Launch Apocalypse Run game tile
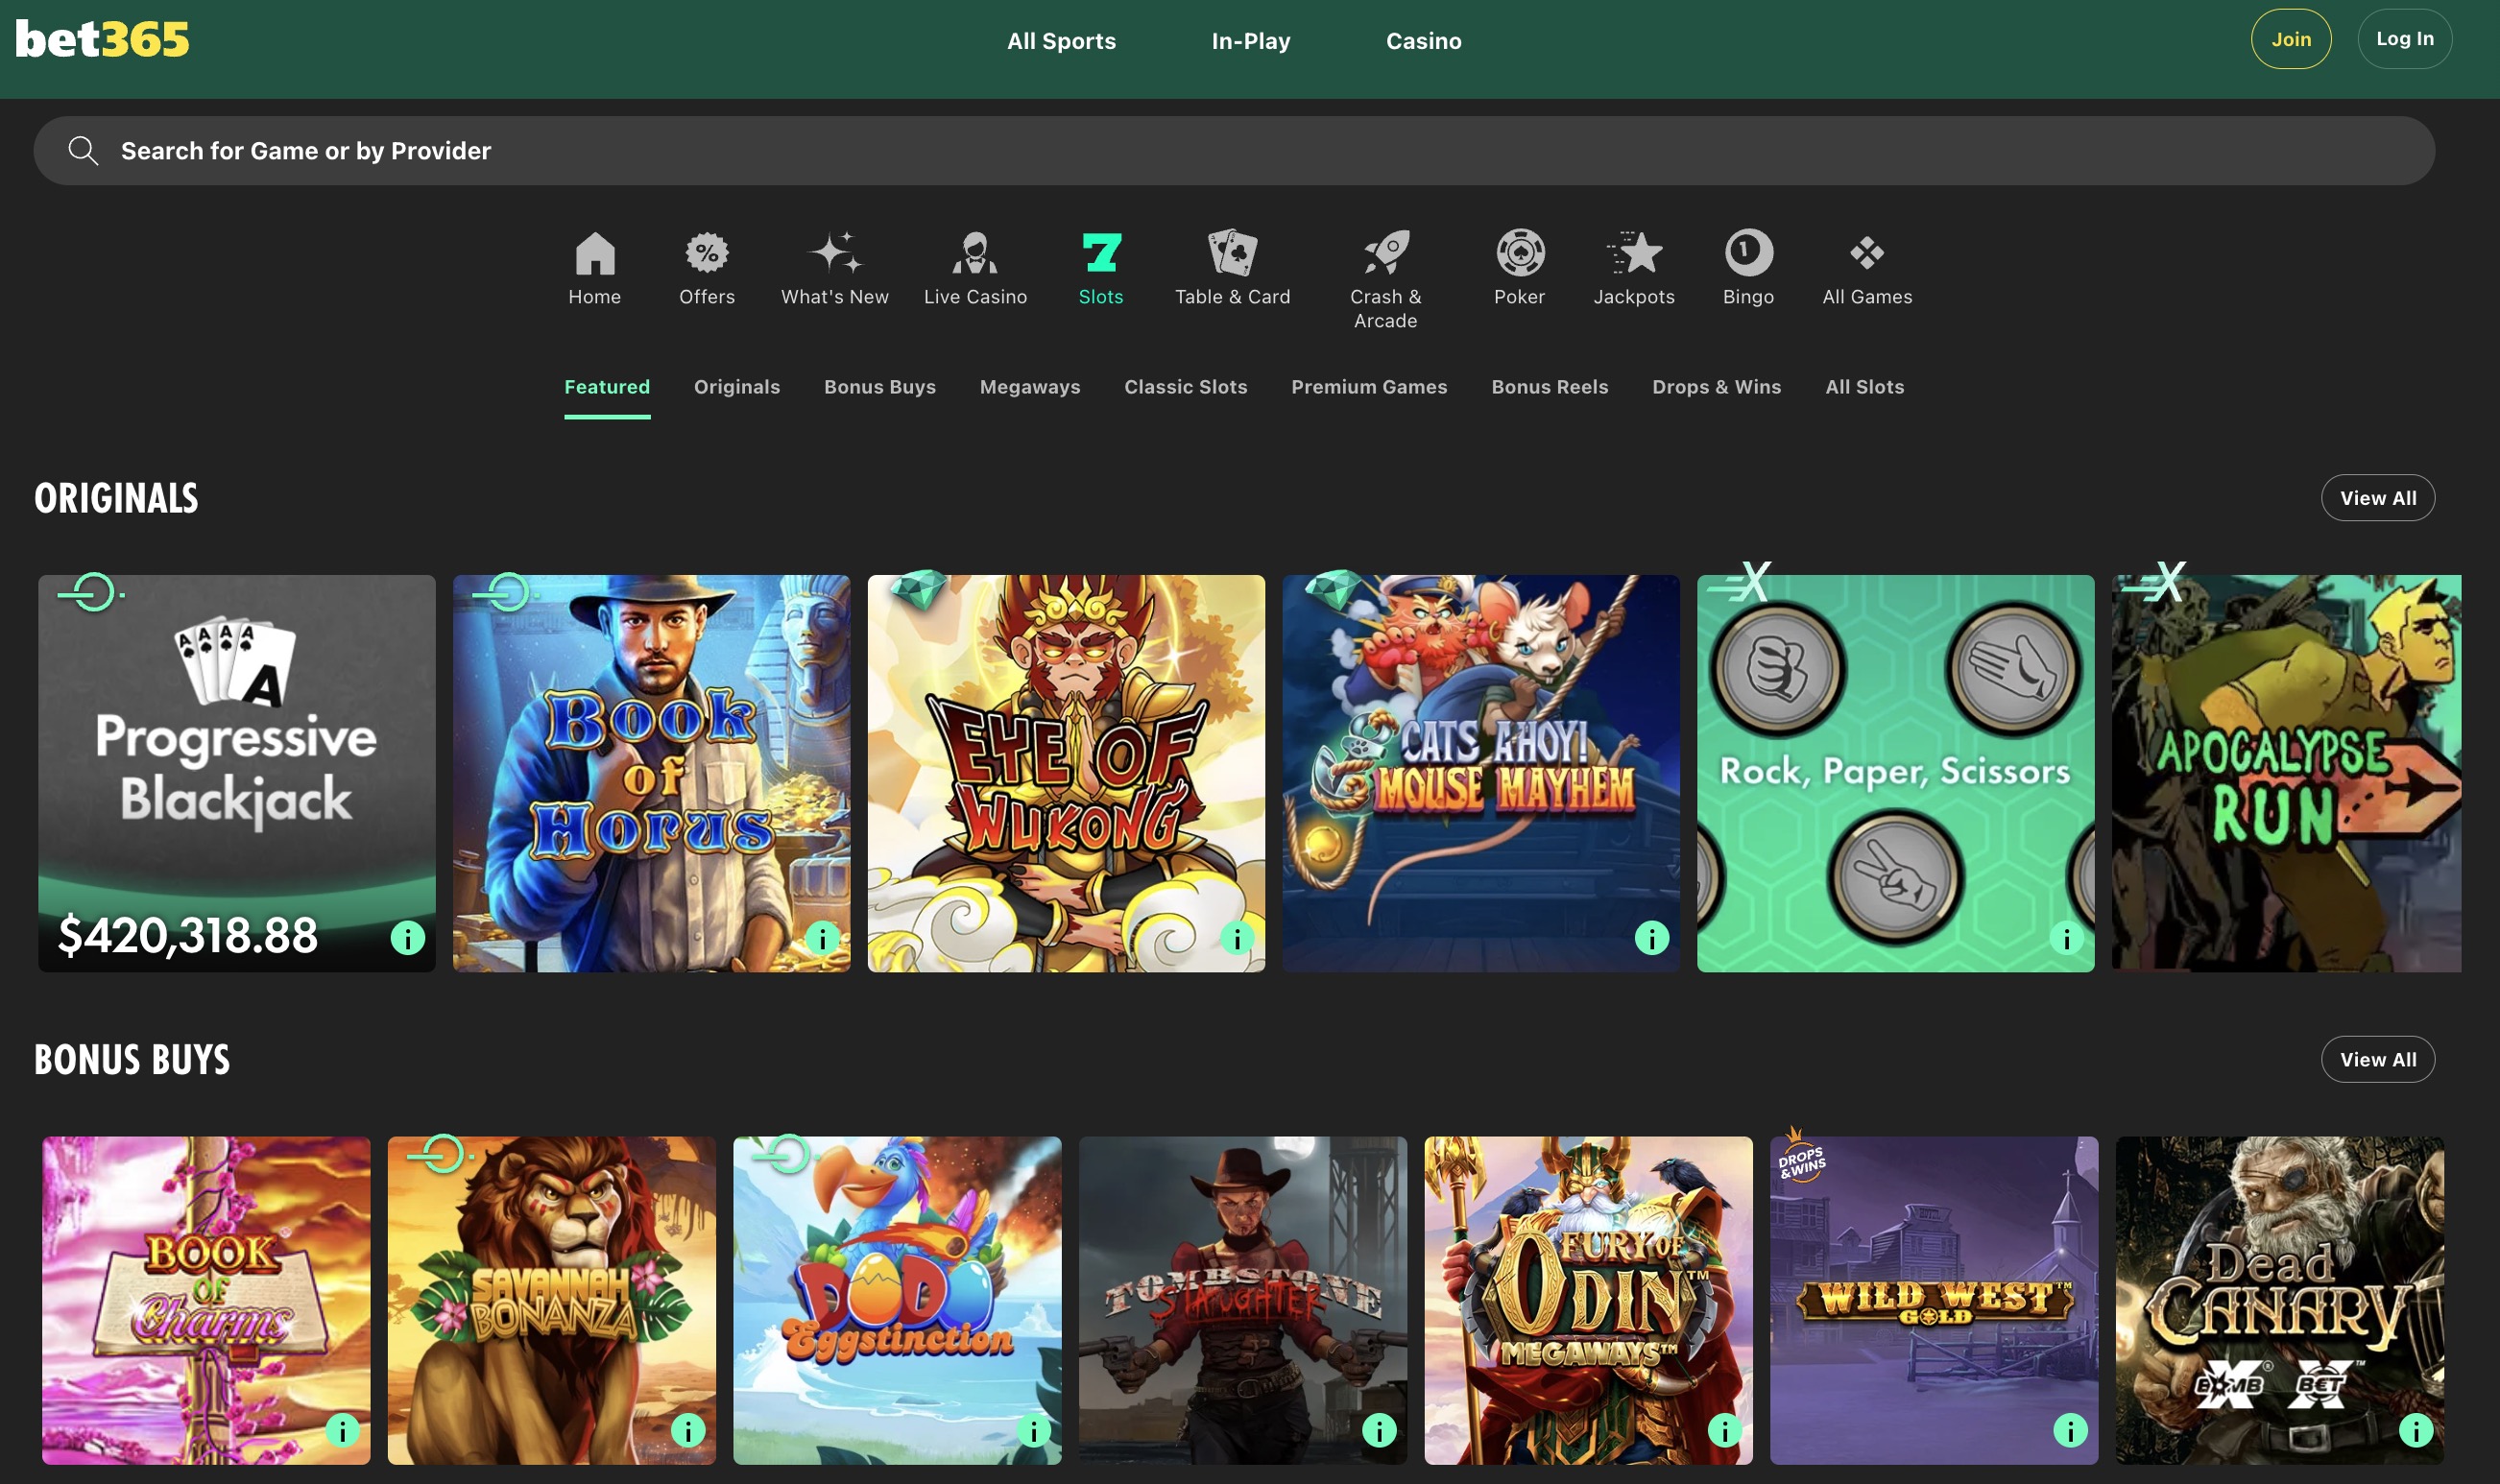The width and height of the screenshot is (2500, 1484). [x=2287, y=773]
